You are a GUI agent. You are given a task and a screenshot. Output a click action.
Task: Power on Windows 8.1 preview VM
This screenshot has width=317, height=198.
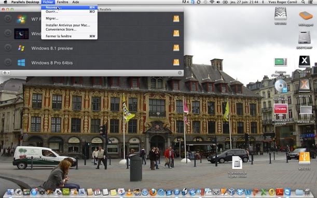pos(8,48)
